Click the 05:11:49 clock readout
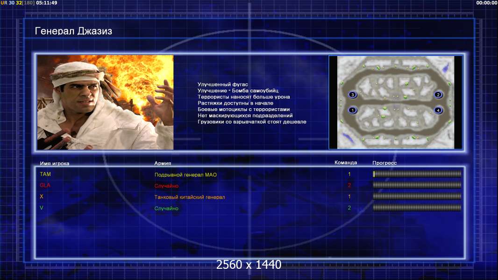Viewport: 498px width, 280px height. coord(47,3)
